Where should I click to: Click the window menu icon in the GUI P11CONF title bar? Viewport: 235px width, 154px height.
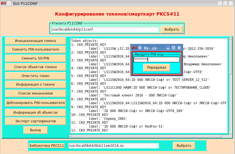9,3
